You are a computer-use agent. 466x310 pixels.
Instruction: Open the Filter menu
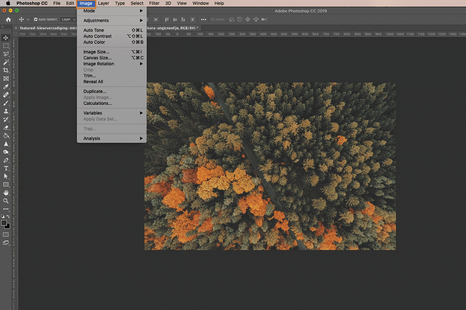(x=154, y=3)
